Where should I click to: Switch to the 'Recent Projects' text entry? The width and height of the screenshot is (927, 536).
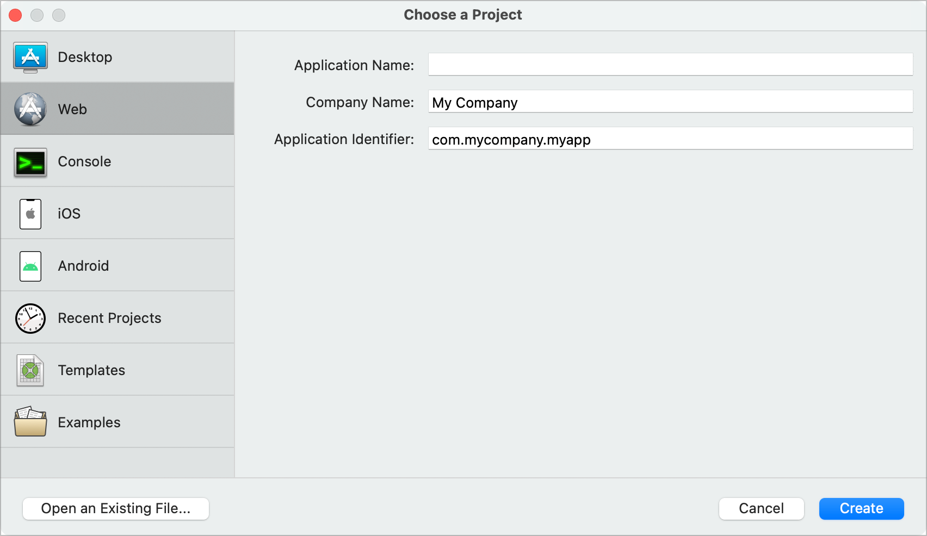pos(109,318)
